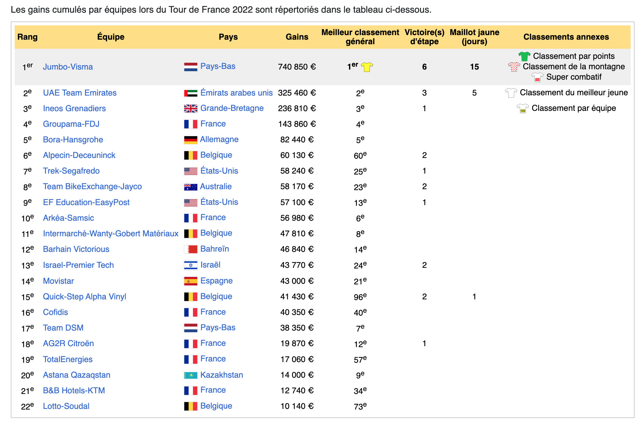This screenshot has width=644, height=431.
Task: Click the green points jersey icon
Action: coord(524,56)
